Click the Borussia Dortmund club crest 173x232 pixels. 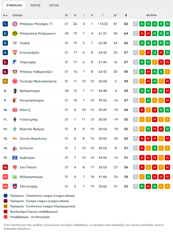(x=15, y=33)
